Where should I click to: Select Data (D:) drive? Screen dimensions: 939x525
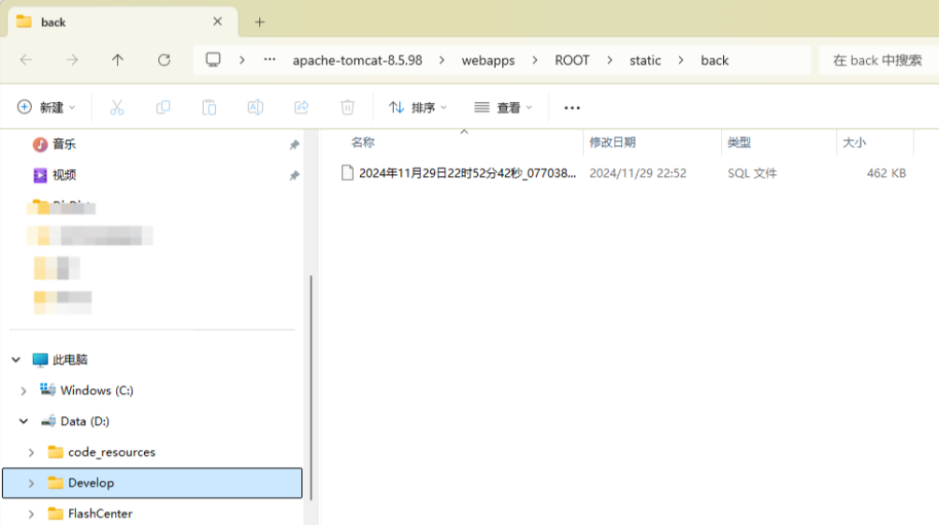(85, 421)
